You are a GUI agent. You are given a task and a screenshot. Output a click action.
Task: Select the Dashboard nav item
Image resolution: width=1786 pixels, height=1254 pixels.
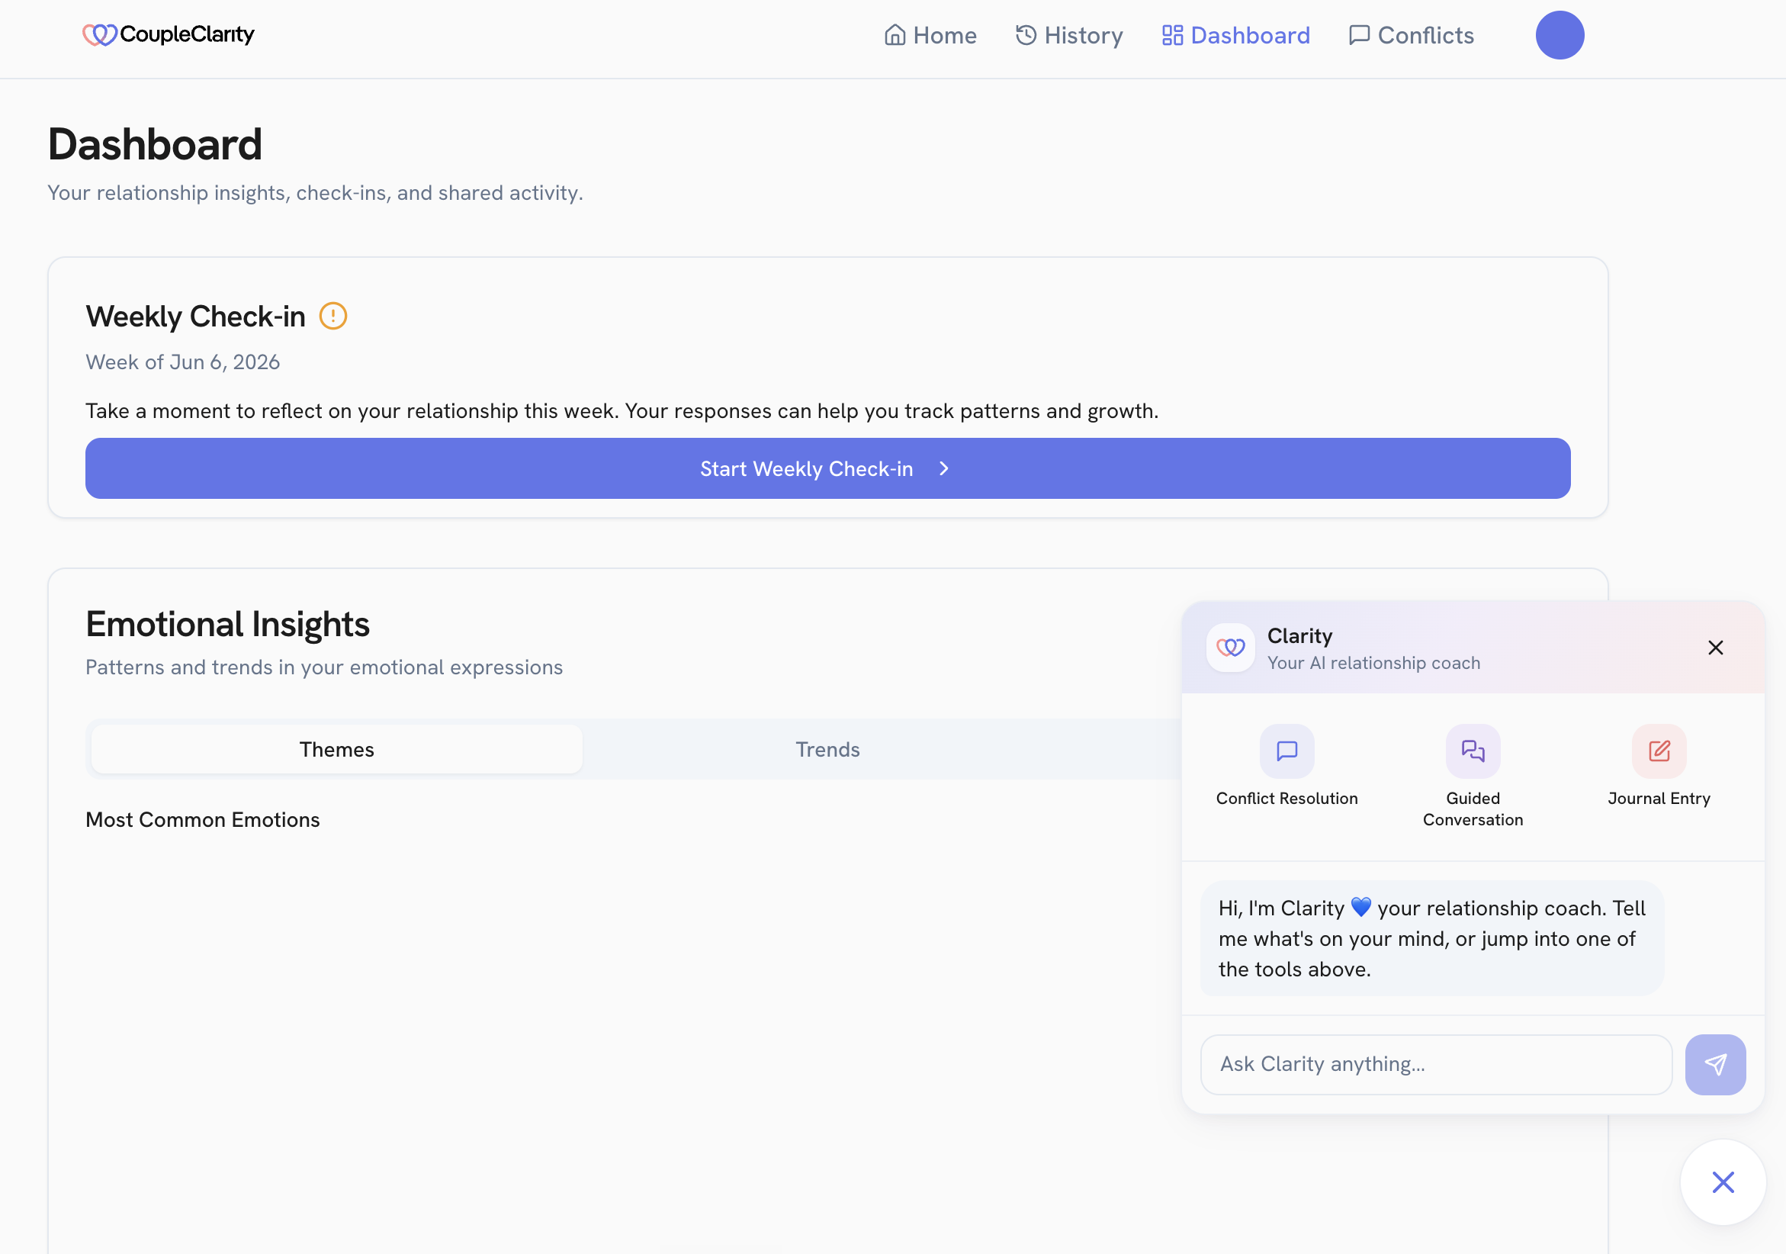(x=1235, y=35)
